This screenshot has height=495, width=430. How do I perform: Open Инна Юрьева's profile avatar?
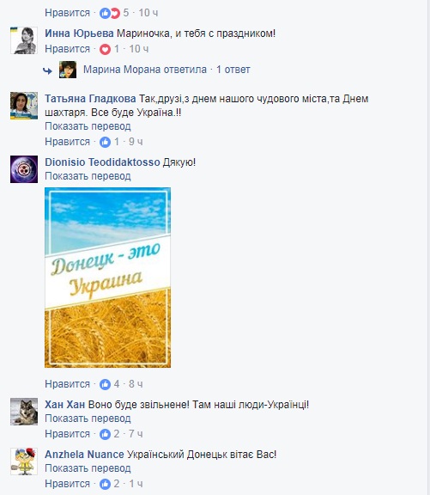24,40
